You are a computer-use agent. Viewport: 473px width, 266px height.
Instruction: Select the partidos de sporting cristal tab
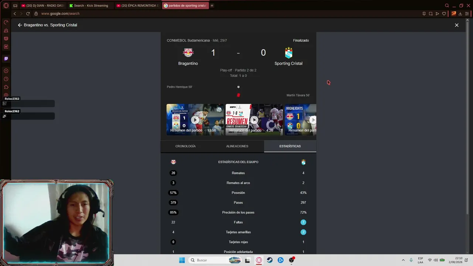pos(185,6)
